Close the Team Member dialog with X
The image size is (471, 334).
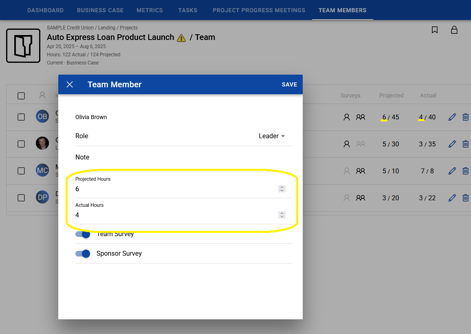[x=70, y=84]
